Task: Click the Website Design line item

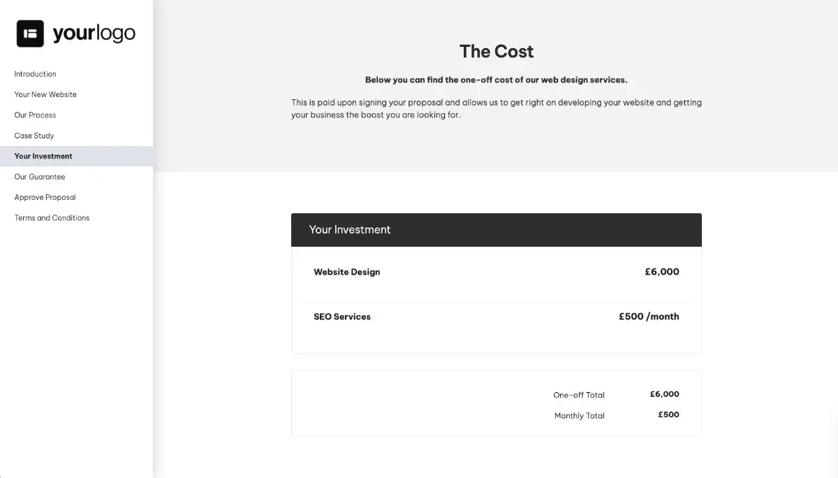Action: (x=346, y=272)
